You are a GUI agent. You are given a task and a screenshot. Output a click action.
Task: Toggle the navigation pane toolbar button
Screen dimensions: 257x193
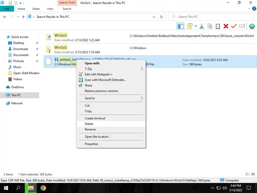(180, 26)
